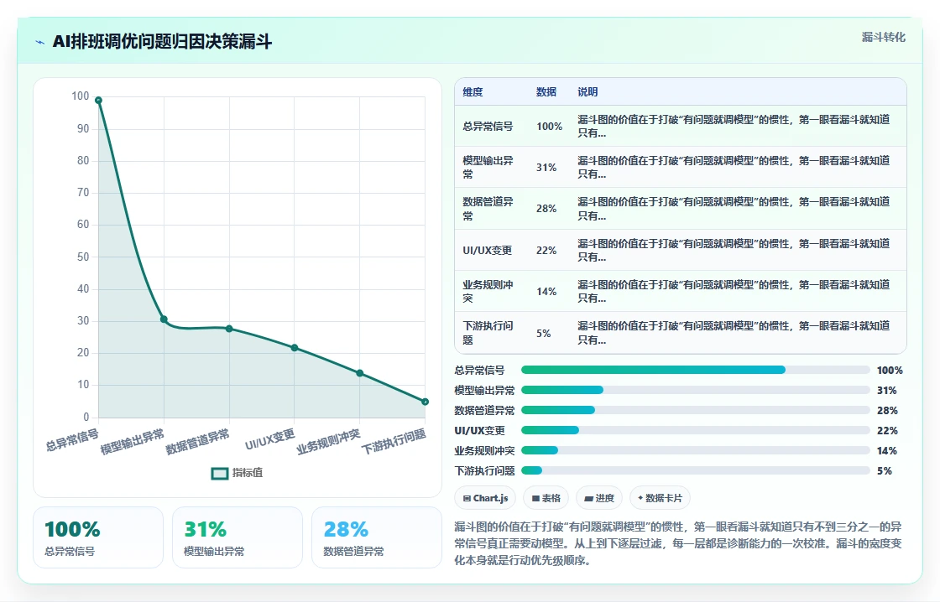The width and height of the screenshot is (940, 602).
Task: Click the UI/UX变更 progress bar
Action: 696,430
